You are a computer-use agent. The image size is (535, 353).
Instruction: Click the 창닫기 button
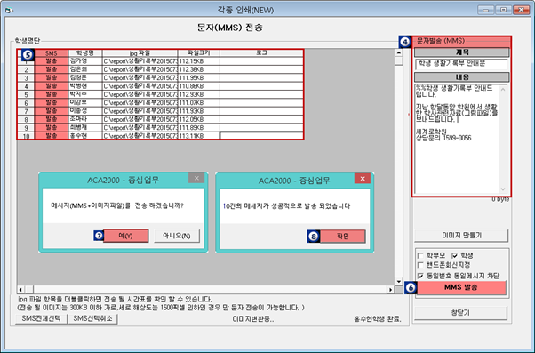[x=460, y=312]
